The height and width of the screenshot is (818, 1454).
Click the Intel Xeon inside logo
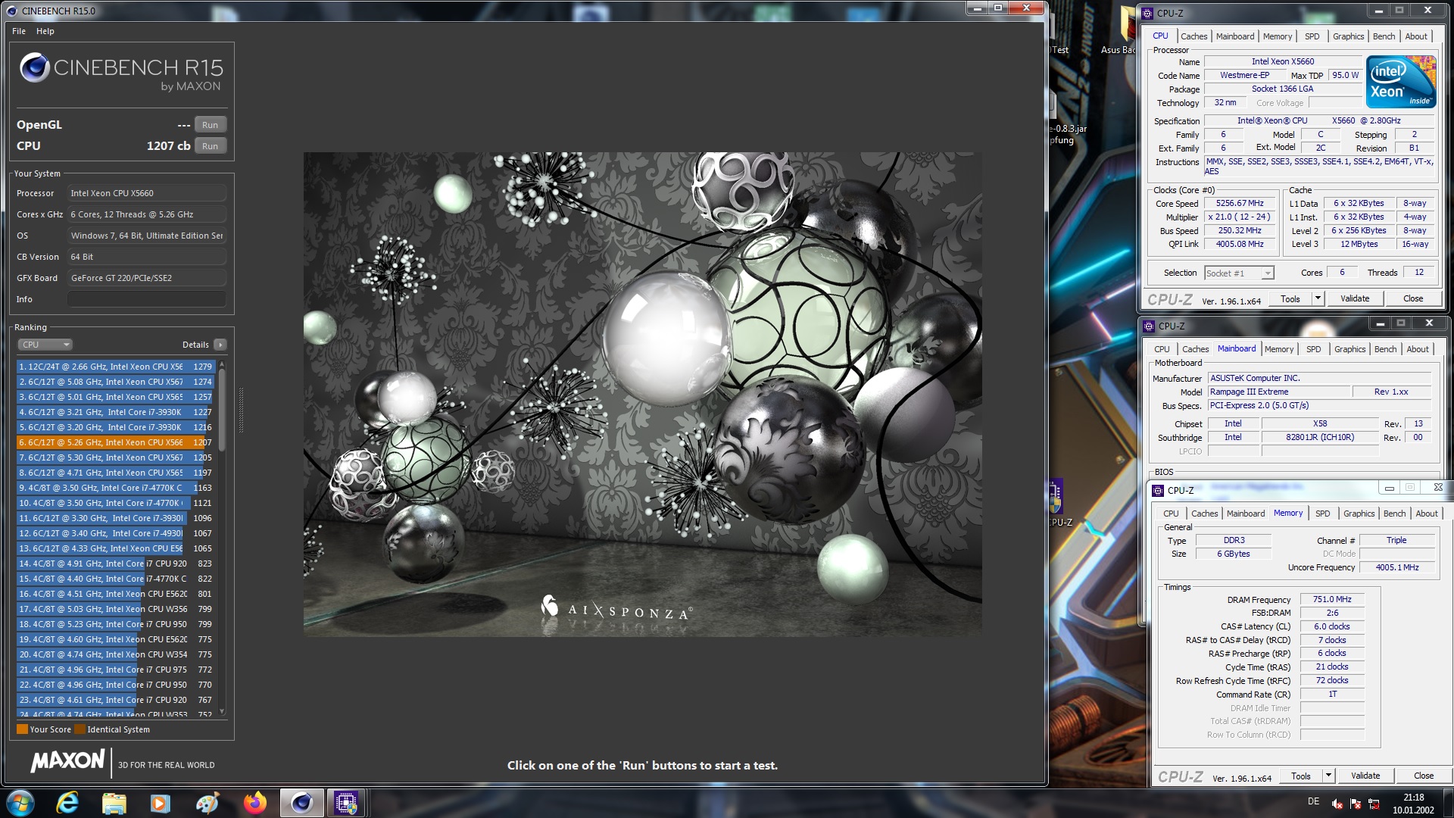[1400, 81]
